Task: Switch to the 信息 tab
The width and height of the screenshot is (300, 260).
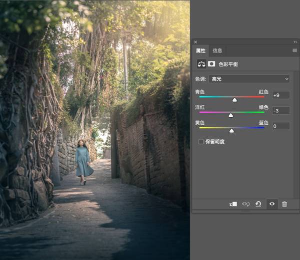Action: click(x=217, y=50)
